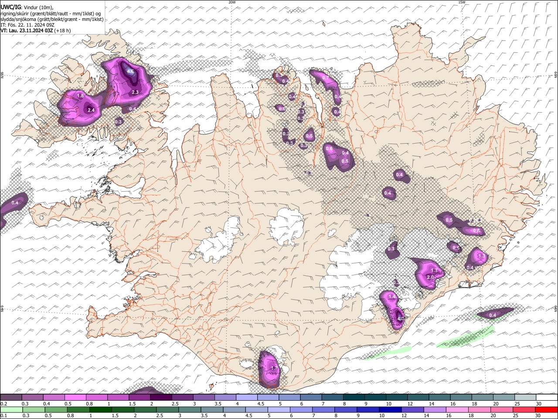Screen dimensions: 558x419
Task: Choose the light lavender 4 snow scale swatch
Action: [247, 398]
